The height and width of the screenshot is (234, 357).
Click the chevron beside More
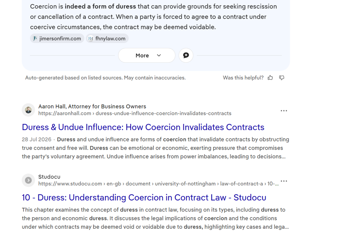coord(159,56)
